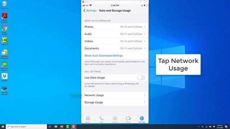Open green Camtasia taskbar icon
Screen dimensions: 230x129
tap(68, 126)
